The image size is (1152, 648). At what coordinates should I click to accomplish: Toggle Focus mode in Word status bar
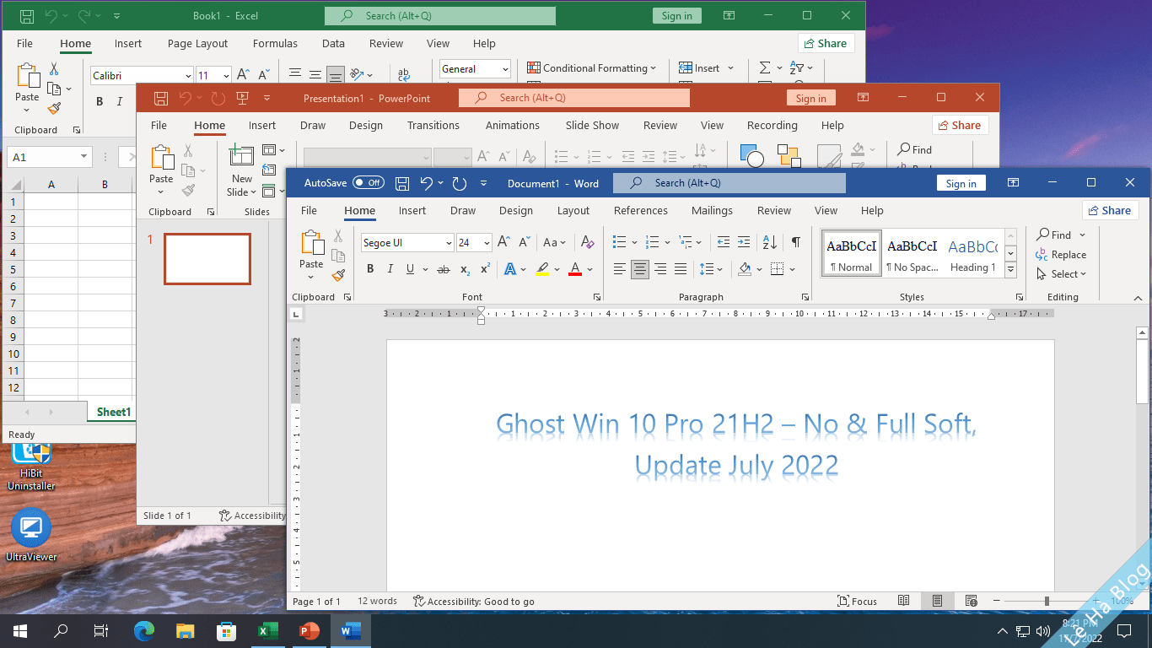point(857,602)
